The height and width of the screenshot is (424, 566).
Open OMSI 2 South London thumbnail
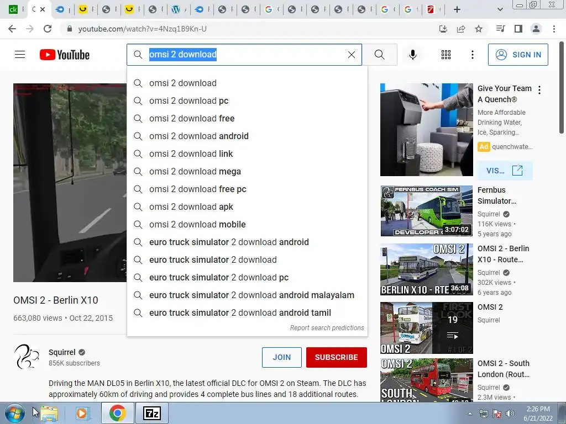coord(426,380)
